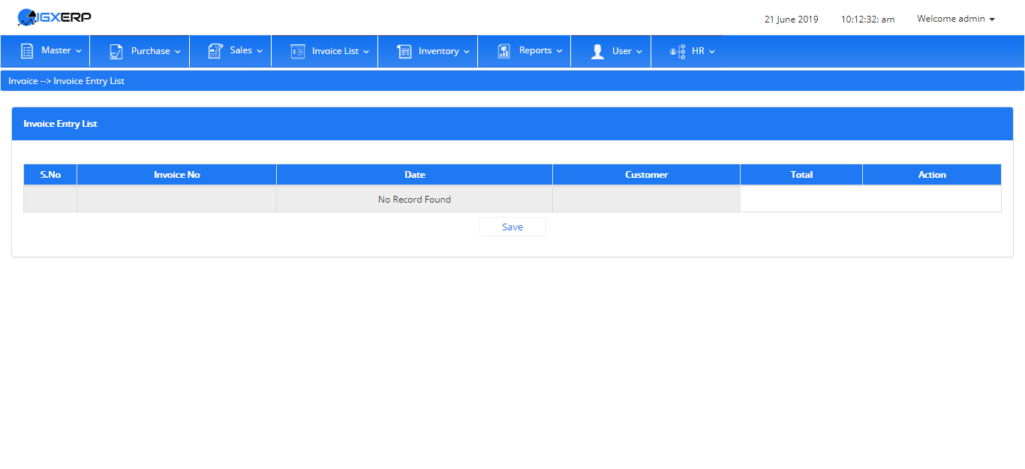Screen dimensions: 1025x469
Task: Click the Inventory icon in navbar
Action: point(404,52)
